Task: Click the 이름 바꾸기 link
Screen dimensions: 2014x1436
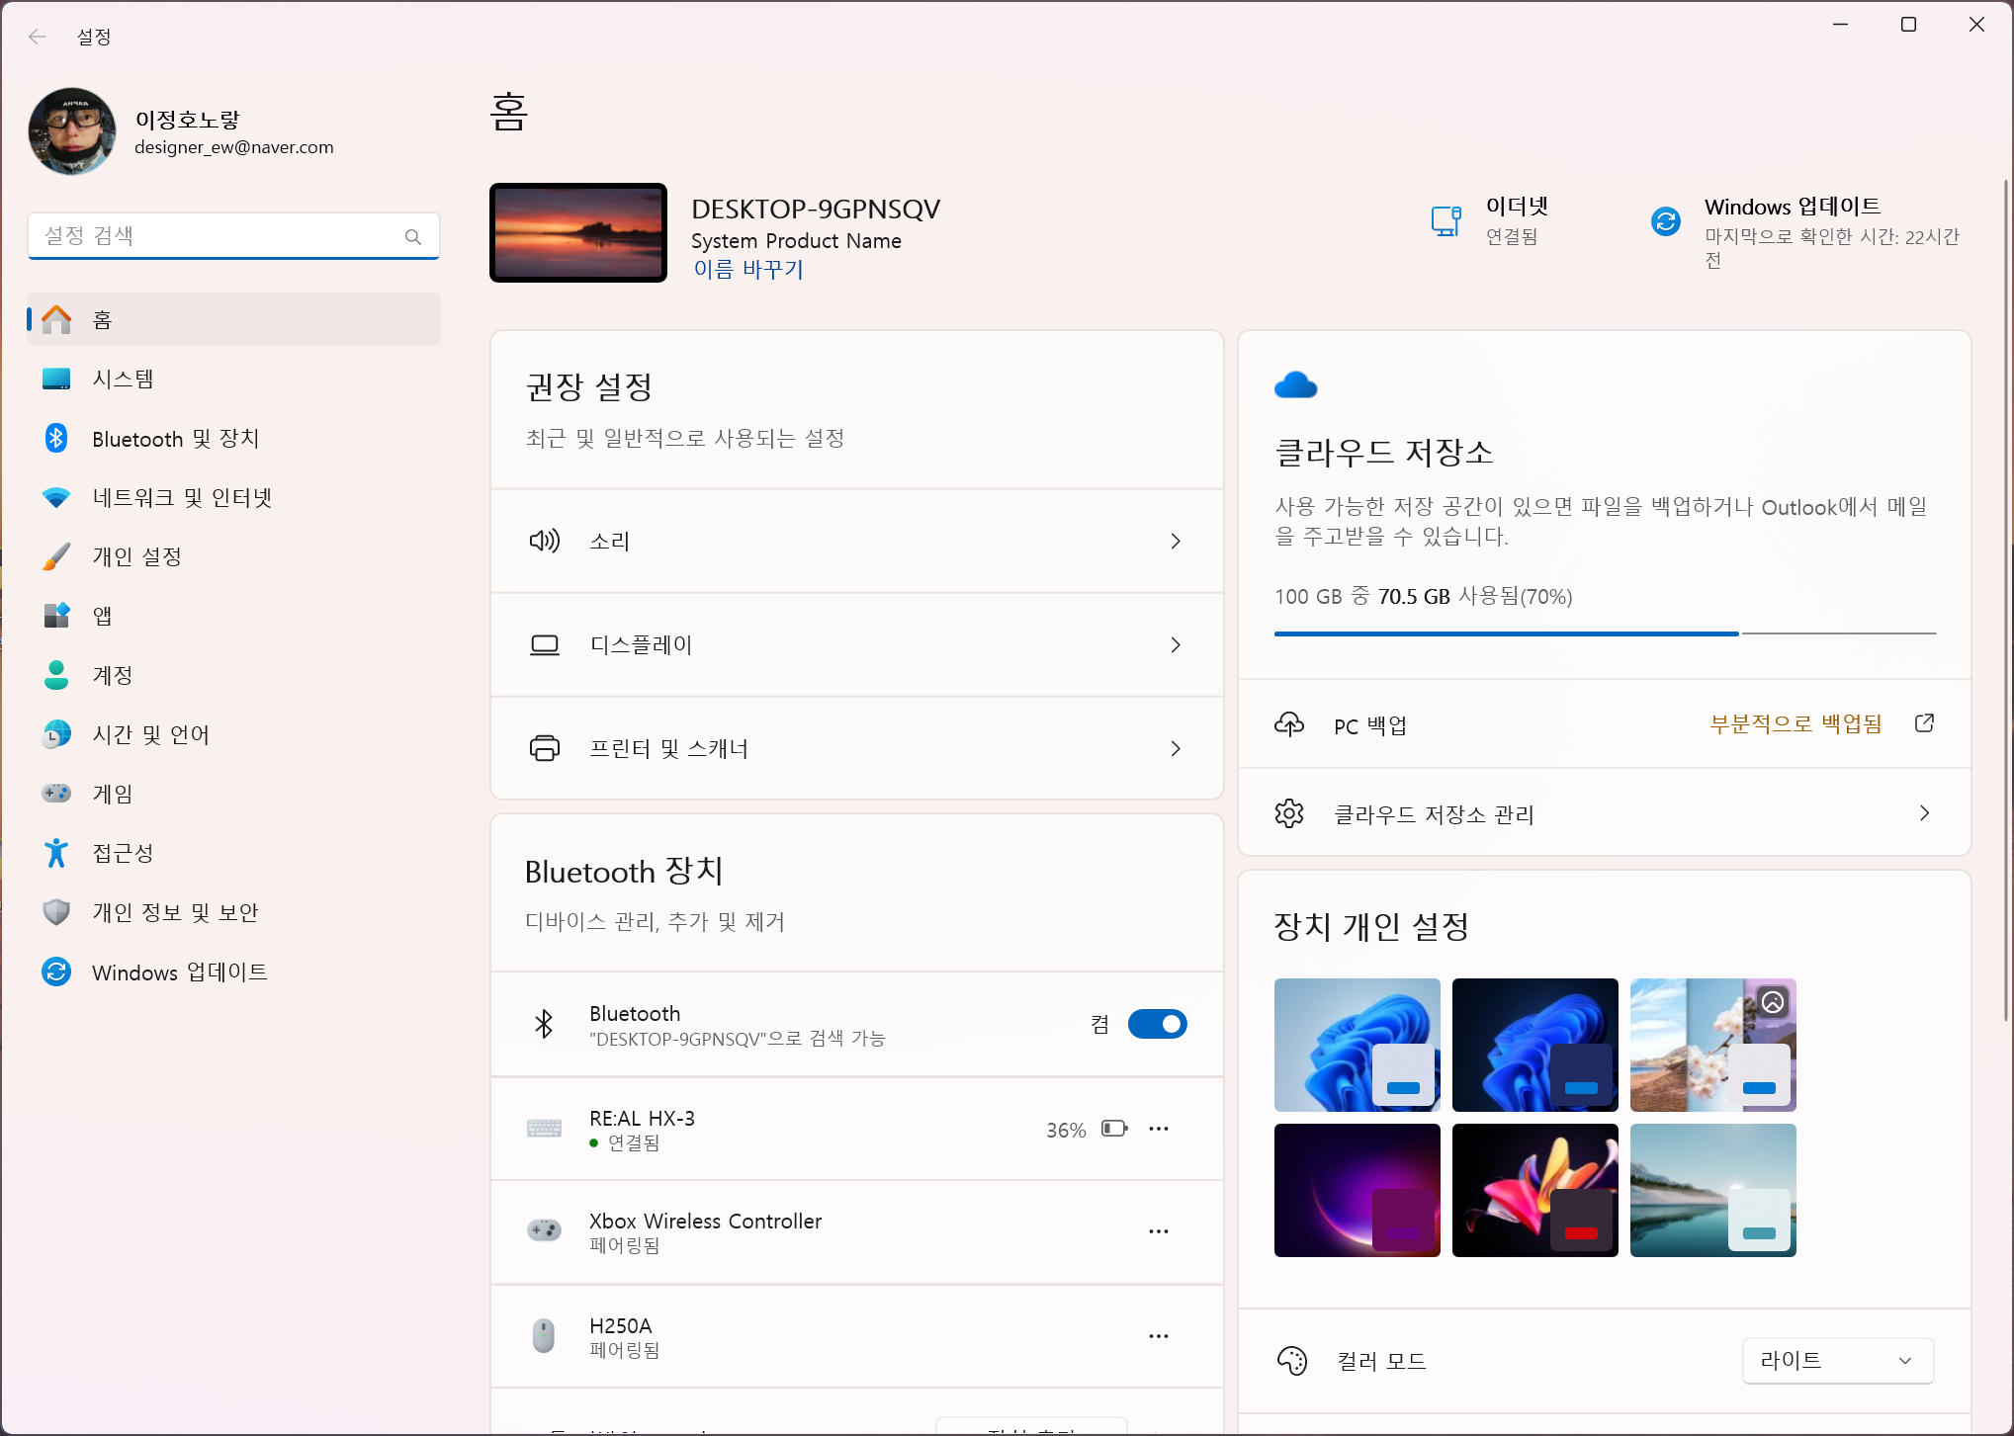Action: pyautogui.click(x=748, y=269)
